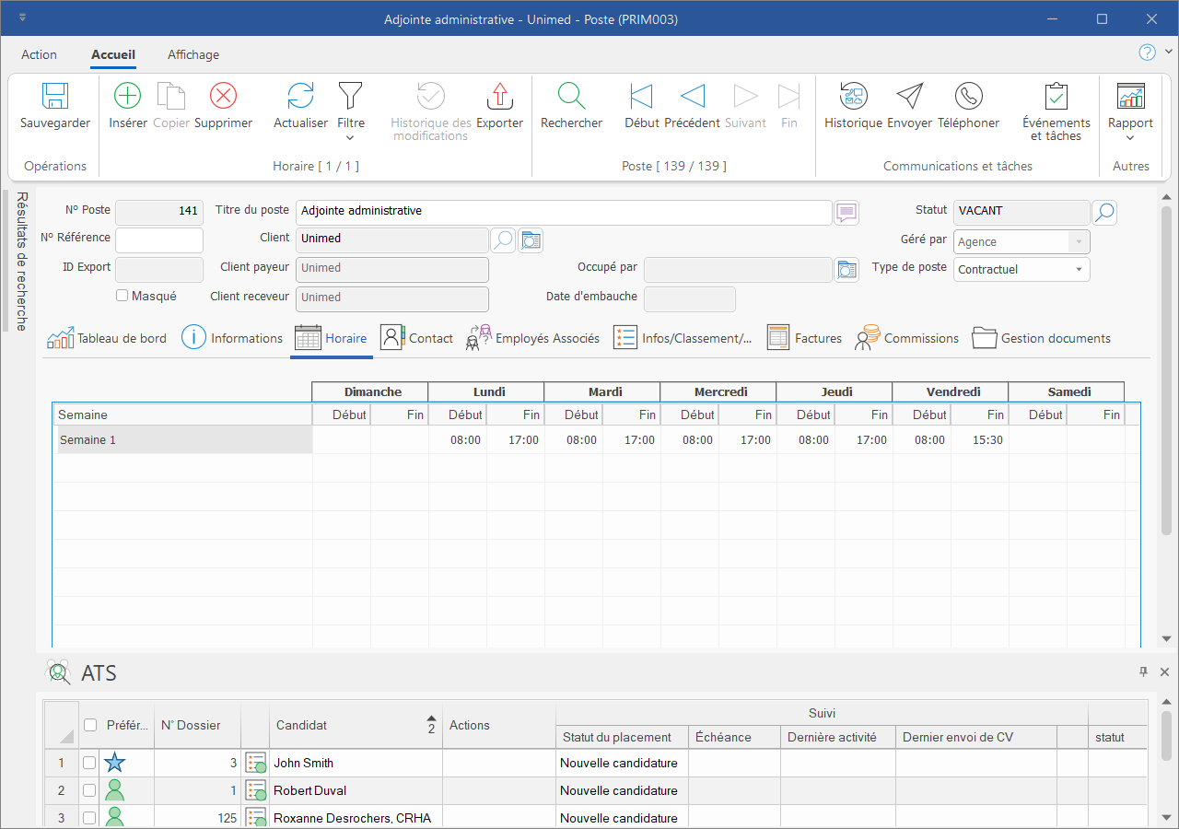Click the Envoyer button
Image resolution: width=1179 pixels, height=829 pixels.
(909, 96)
